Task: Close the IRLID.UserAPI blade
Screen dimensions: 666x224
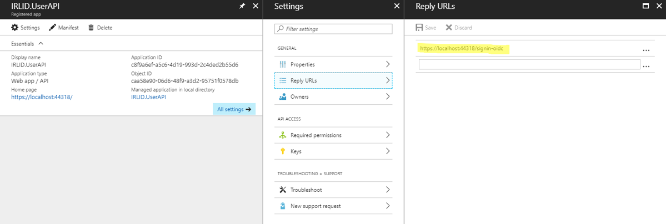Action: click(x=256, y=6)
